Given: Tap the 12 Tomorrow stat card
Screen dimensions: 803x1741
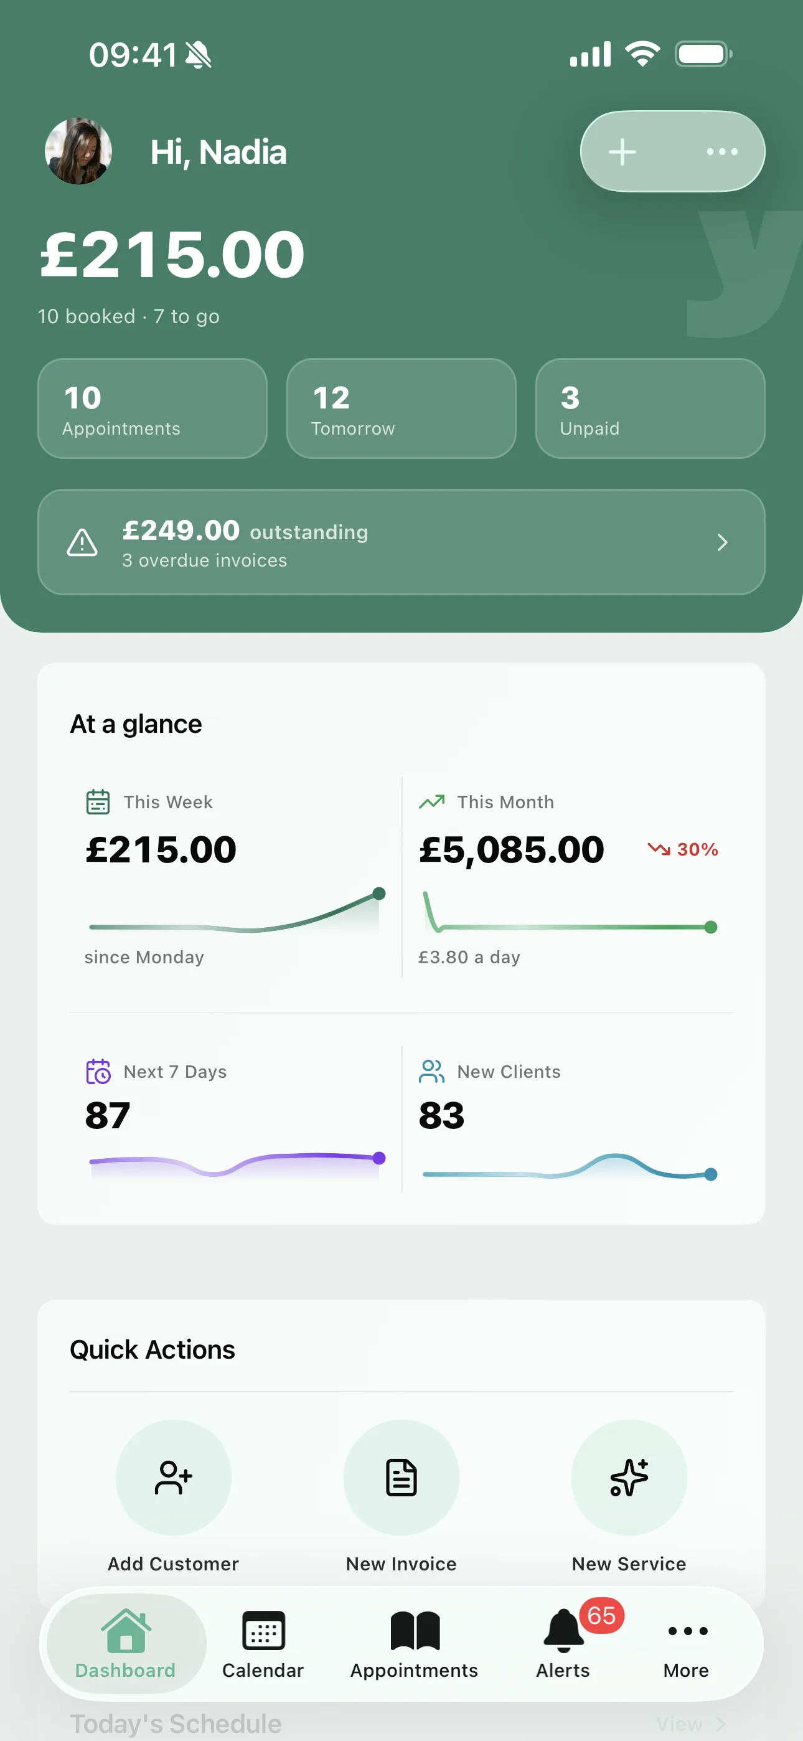Looking at the screenshot, I should [x=401, y=408].
